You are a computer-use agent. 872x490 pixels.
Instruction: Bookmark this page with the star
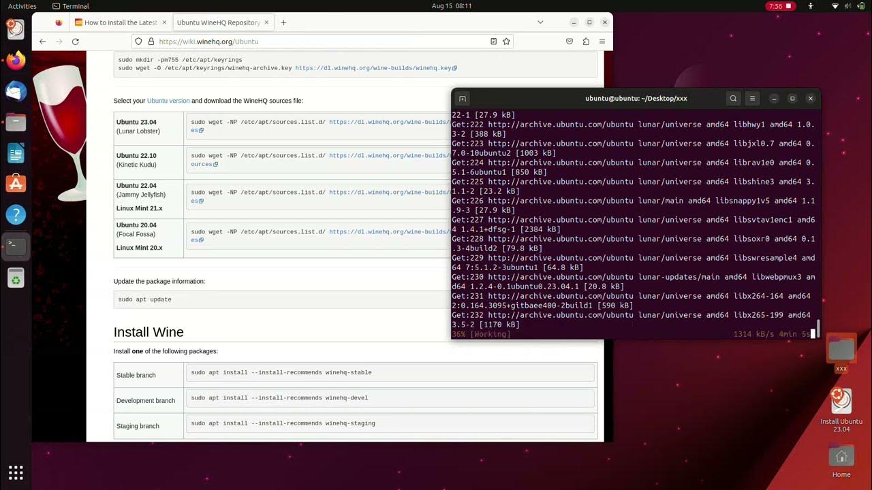[x=506, y=42]
